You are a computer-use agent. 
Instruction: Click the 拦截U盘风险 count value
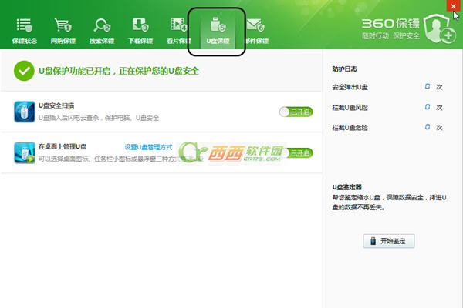pyautogui.click(x=427, y=107)
